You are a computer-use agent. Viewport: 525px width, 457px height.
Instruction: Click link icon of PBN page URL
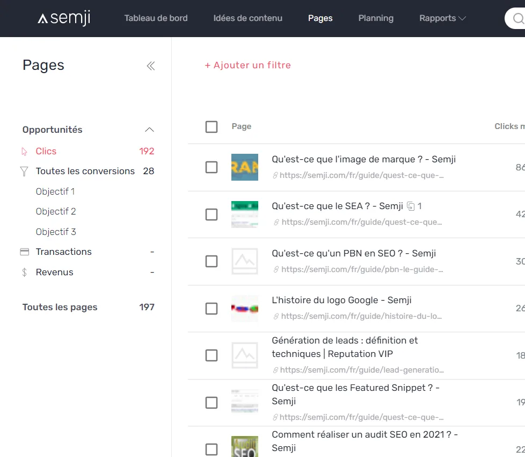coord(276,269)
